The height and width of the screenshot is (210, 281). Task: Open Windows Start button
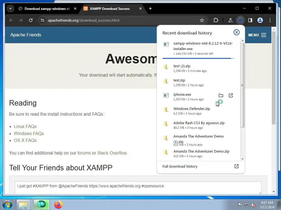coord(7,205)
